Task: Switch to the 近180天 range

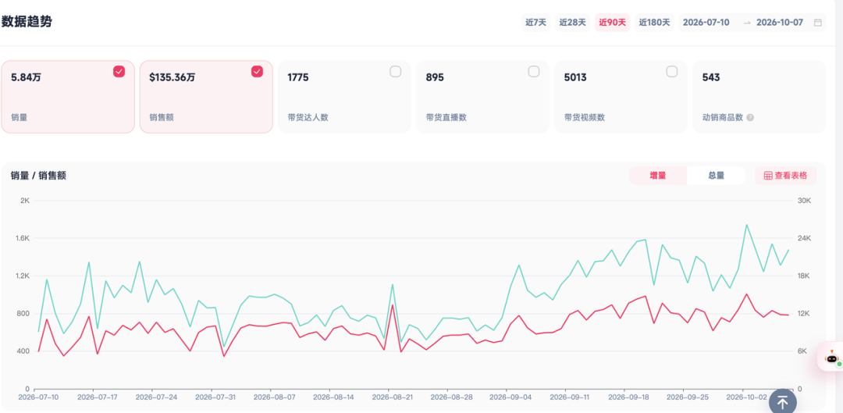Action: point(654,23)
